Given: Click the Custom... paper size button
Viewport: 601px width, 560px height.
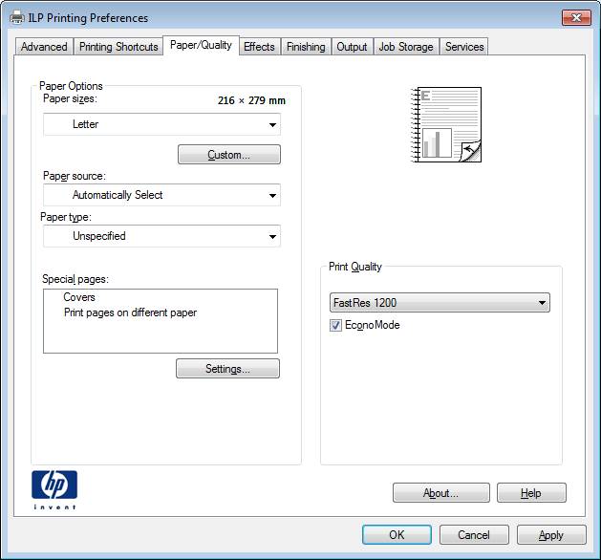Looking at the screenshot, I should click(x=228, y=155).
